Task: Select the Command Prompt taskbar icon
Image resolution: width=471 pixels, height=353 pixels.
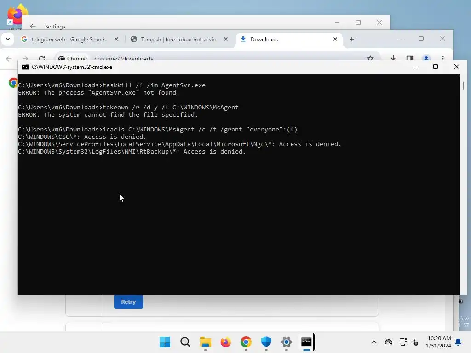Action: pos(306,342)
